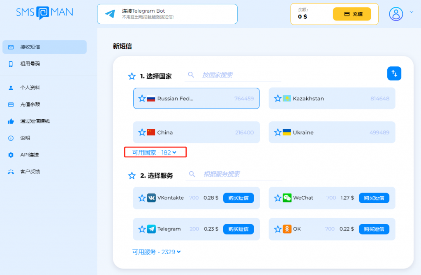The width and height of the screenshot is (421, 275).
Task: Click the China flag icon
Action: pyautogui.click(x=151, y=132)
